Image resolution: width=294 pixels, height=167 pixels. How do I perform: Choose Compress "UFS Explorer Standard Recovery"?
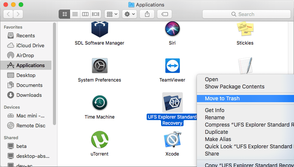pyautogui.click(x=245, y=125)
